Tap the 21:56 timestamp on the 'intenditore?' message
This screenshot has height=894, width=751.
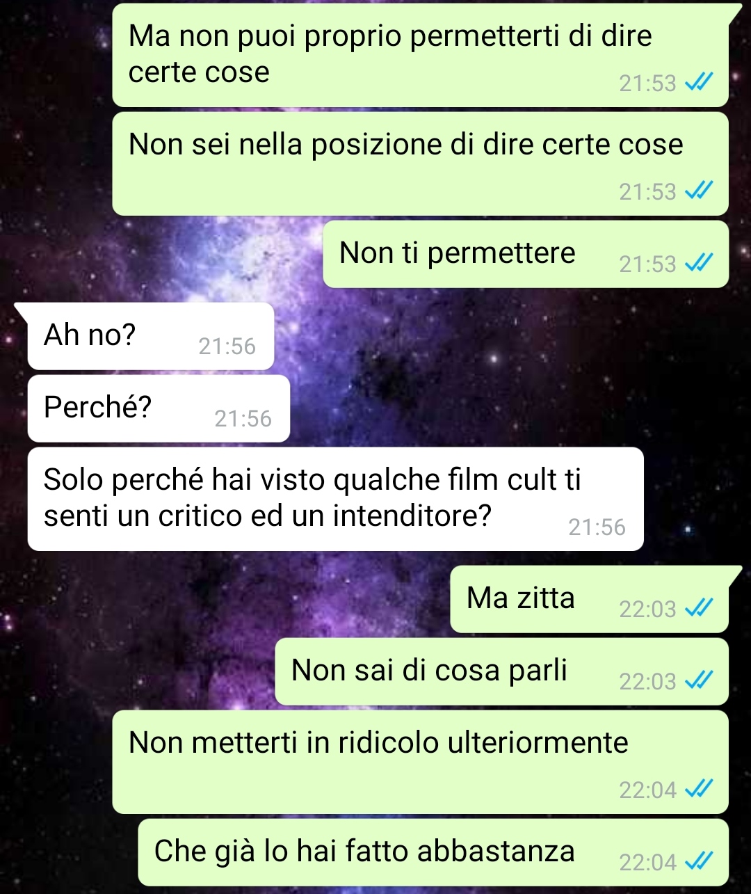tap(597, 527)
